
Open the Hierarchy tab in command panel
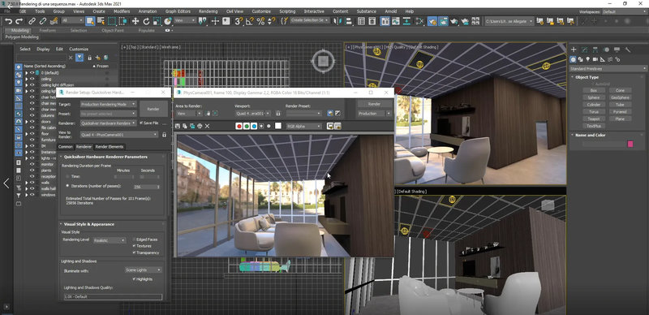tap(595, 50)
